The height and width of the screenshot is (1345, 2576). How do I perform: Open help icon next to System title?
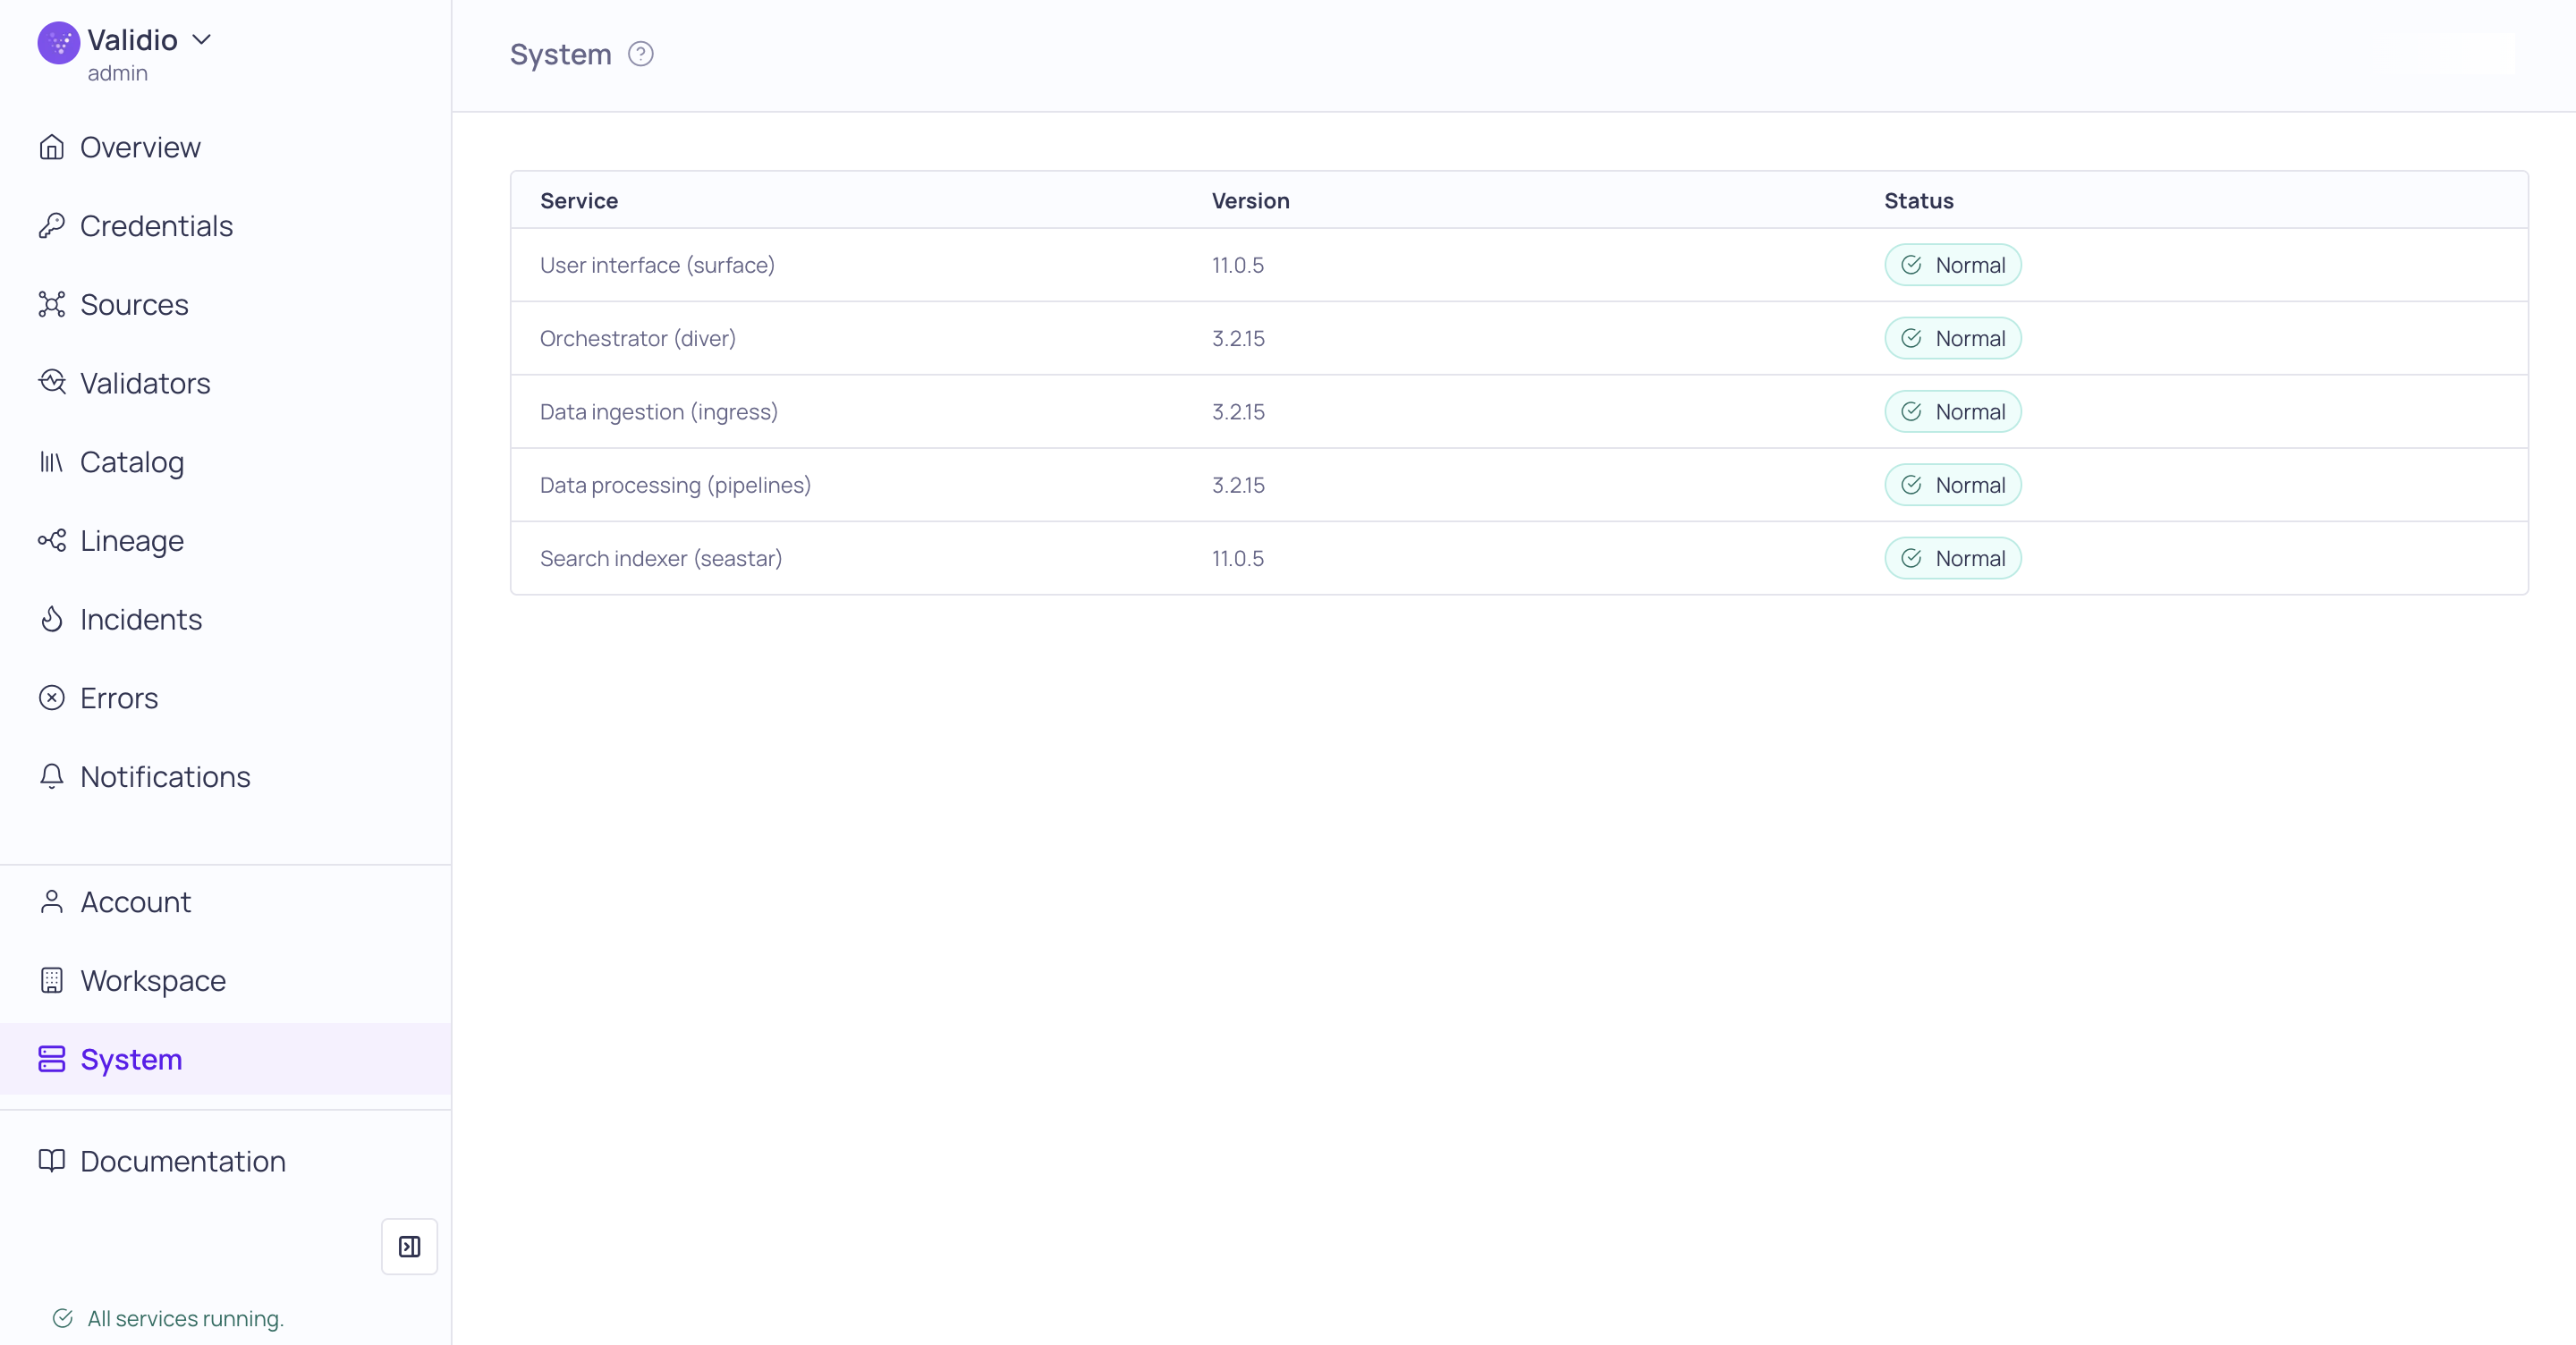640,54
